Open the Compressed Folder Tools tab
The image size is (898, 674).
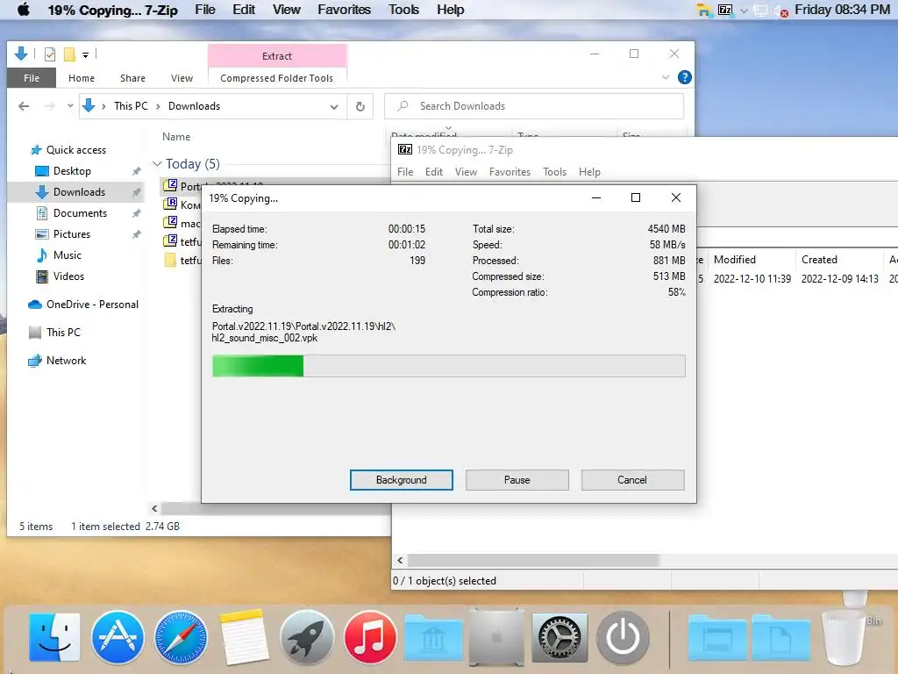coord(276,78)
